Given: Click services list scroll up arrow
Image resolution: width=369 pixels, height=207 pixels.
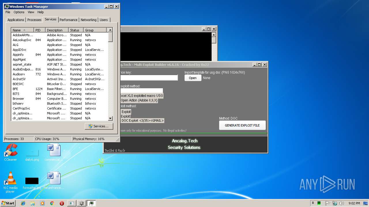Looking at the screenshot, I should tap(110, 30).
